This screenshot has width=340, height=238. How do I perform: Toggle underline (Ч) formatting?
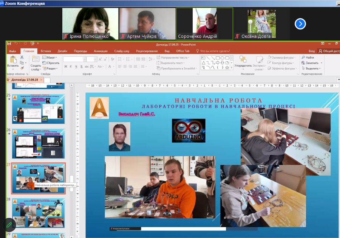click(76, 67)
